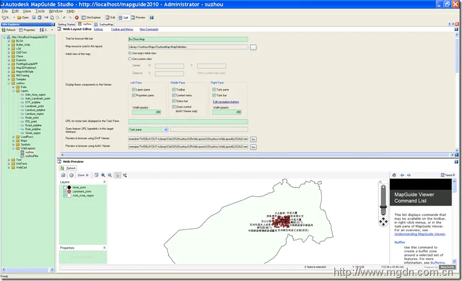Click the Help icon in main toolbar
This screenshot has width=462, height=281.
tap(151, 18)
